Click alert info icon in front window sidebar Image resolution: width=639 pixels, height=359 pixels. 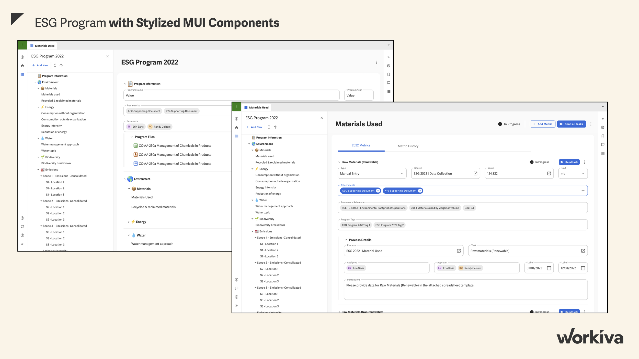click(x=236, y=280)
